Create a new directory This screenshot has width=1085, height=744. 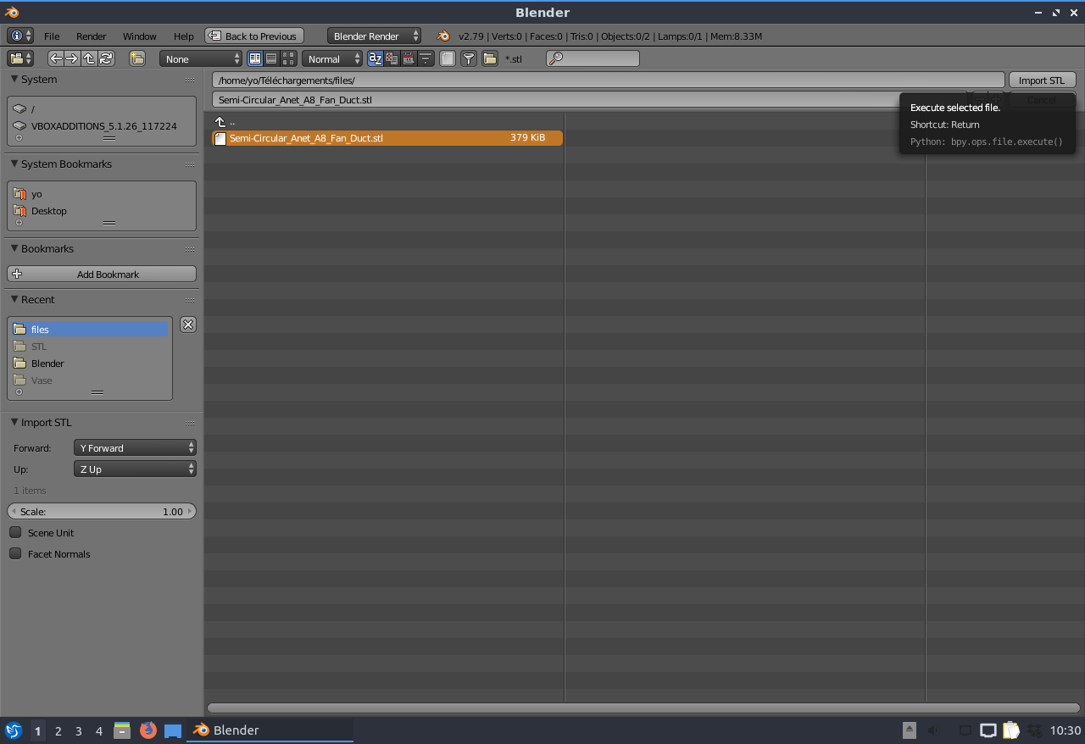(x=137, y=58)
